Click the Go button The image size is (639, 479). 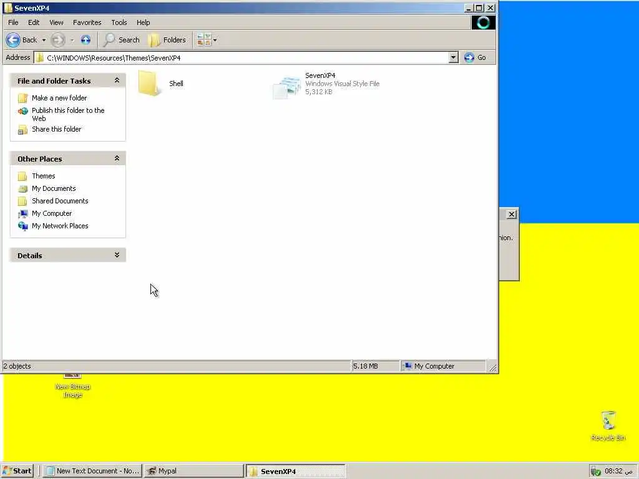475,57
